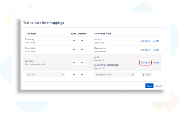Click the Salesforce Field column header

tap(103, 34)
